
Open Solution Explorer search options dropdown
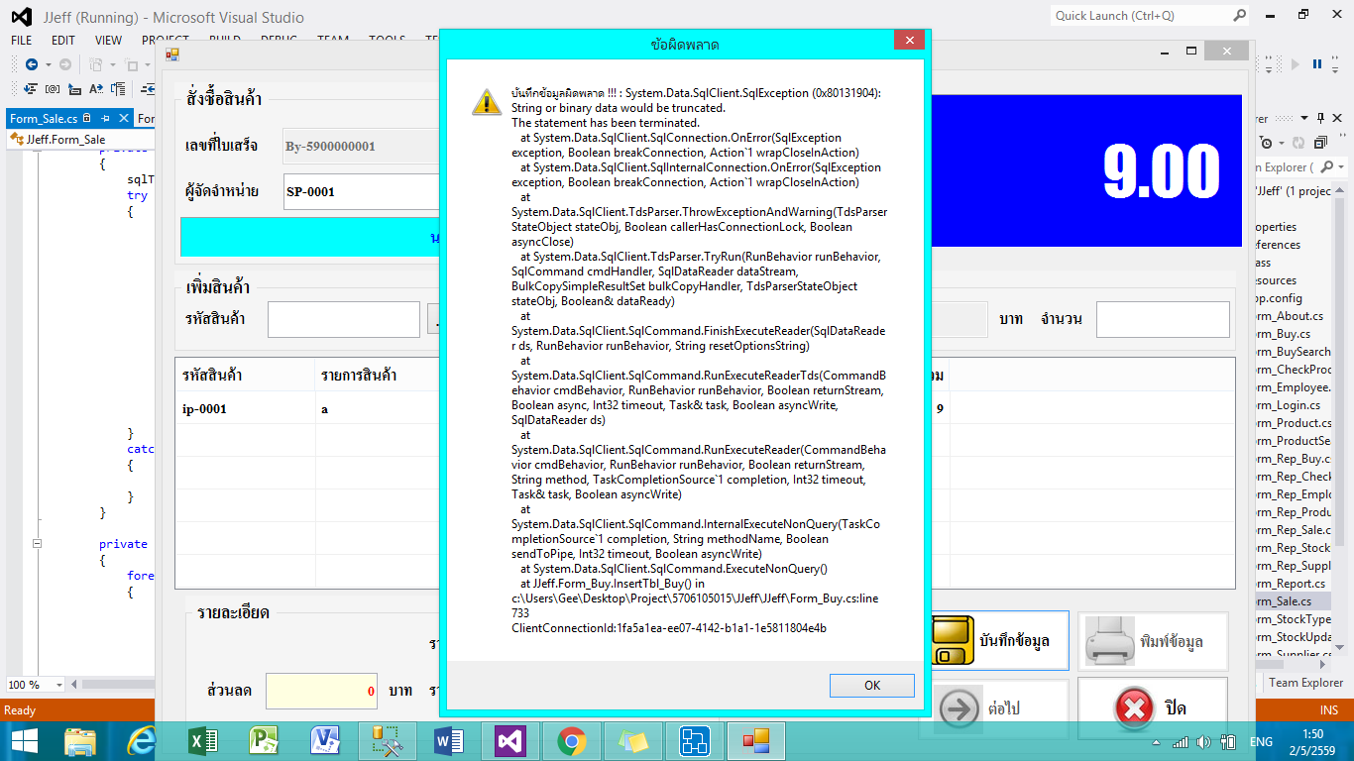[x=1341, y=167]
